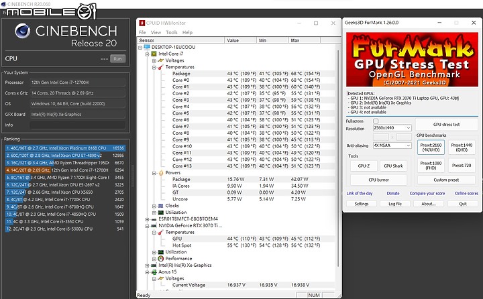Click the thermometer icon beside GPU Temperatures
The image size is (483, 299).
point(160,232)
